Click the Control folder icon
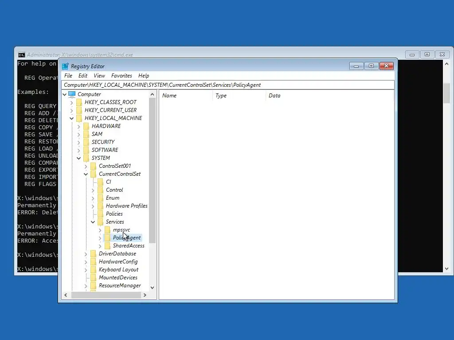The width and height of the screenshot is (454, 340). point(100,190)
